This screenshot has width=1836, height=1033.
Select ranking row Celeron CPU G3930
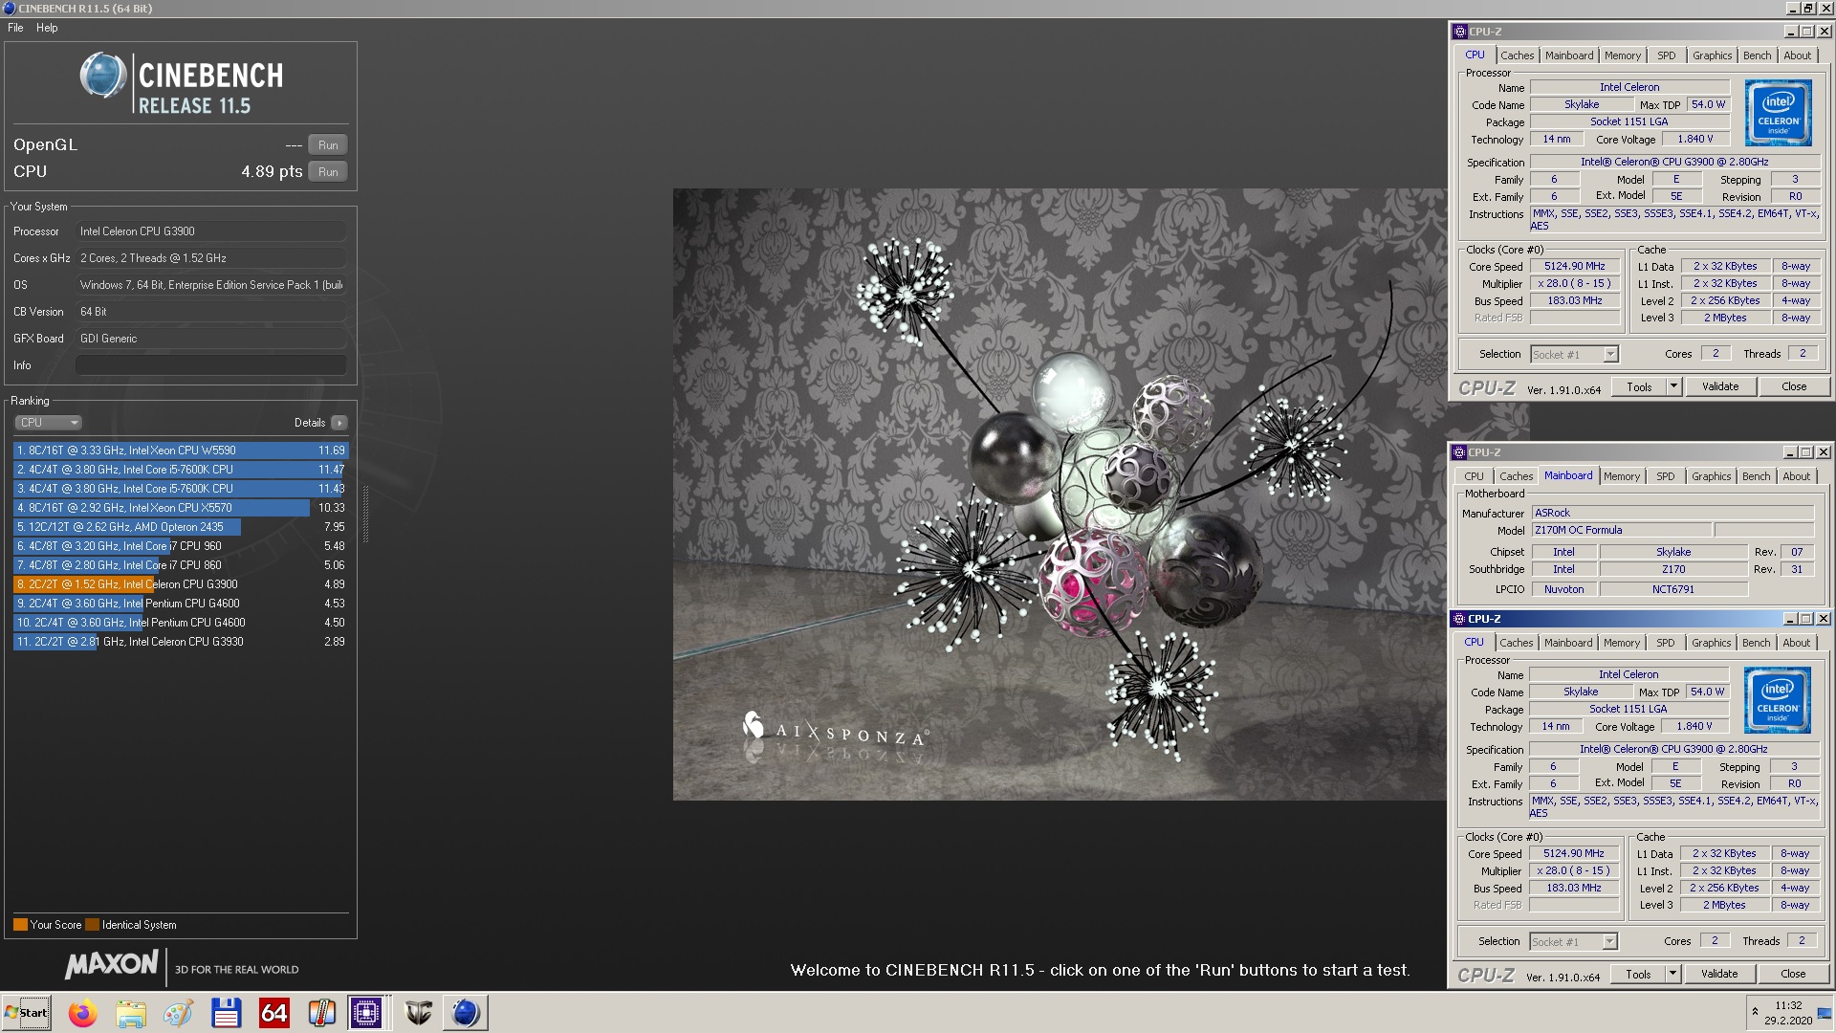(181, 642)
